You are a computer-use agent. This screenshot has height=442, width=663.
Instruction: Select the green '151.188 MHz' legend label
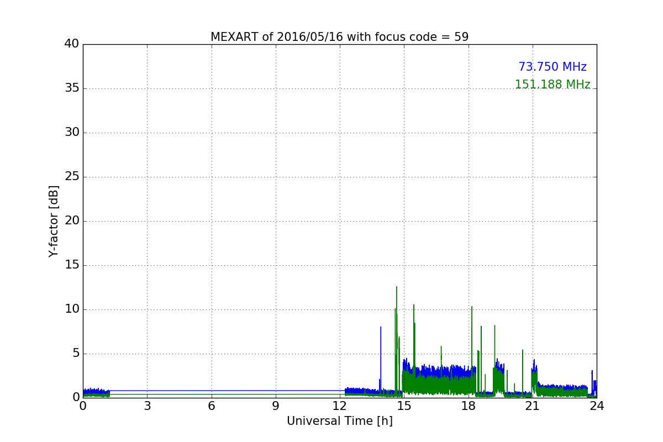pyautogui.click(x=552, y=85)
